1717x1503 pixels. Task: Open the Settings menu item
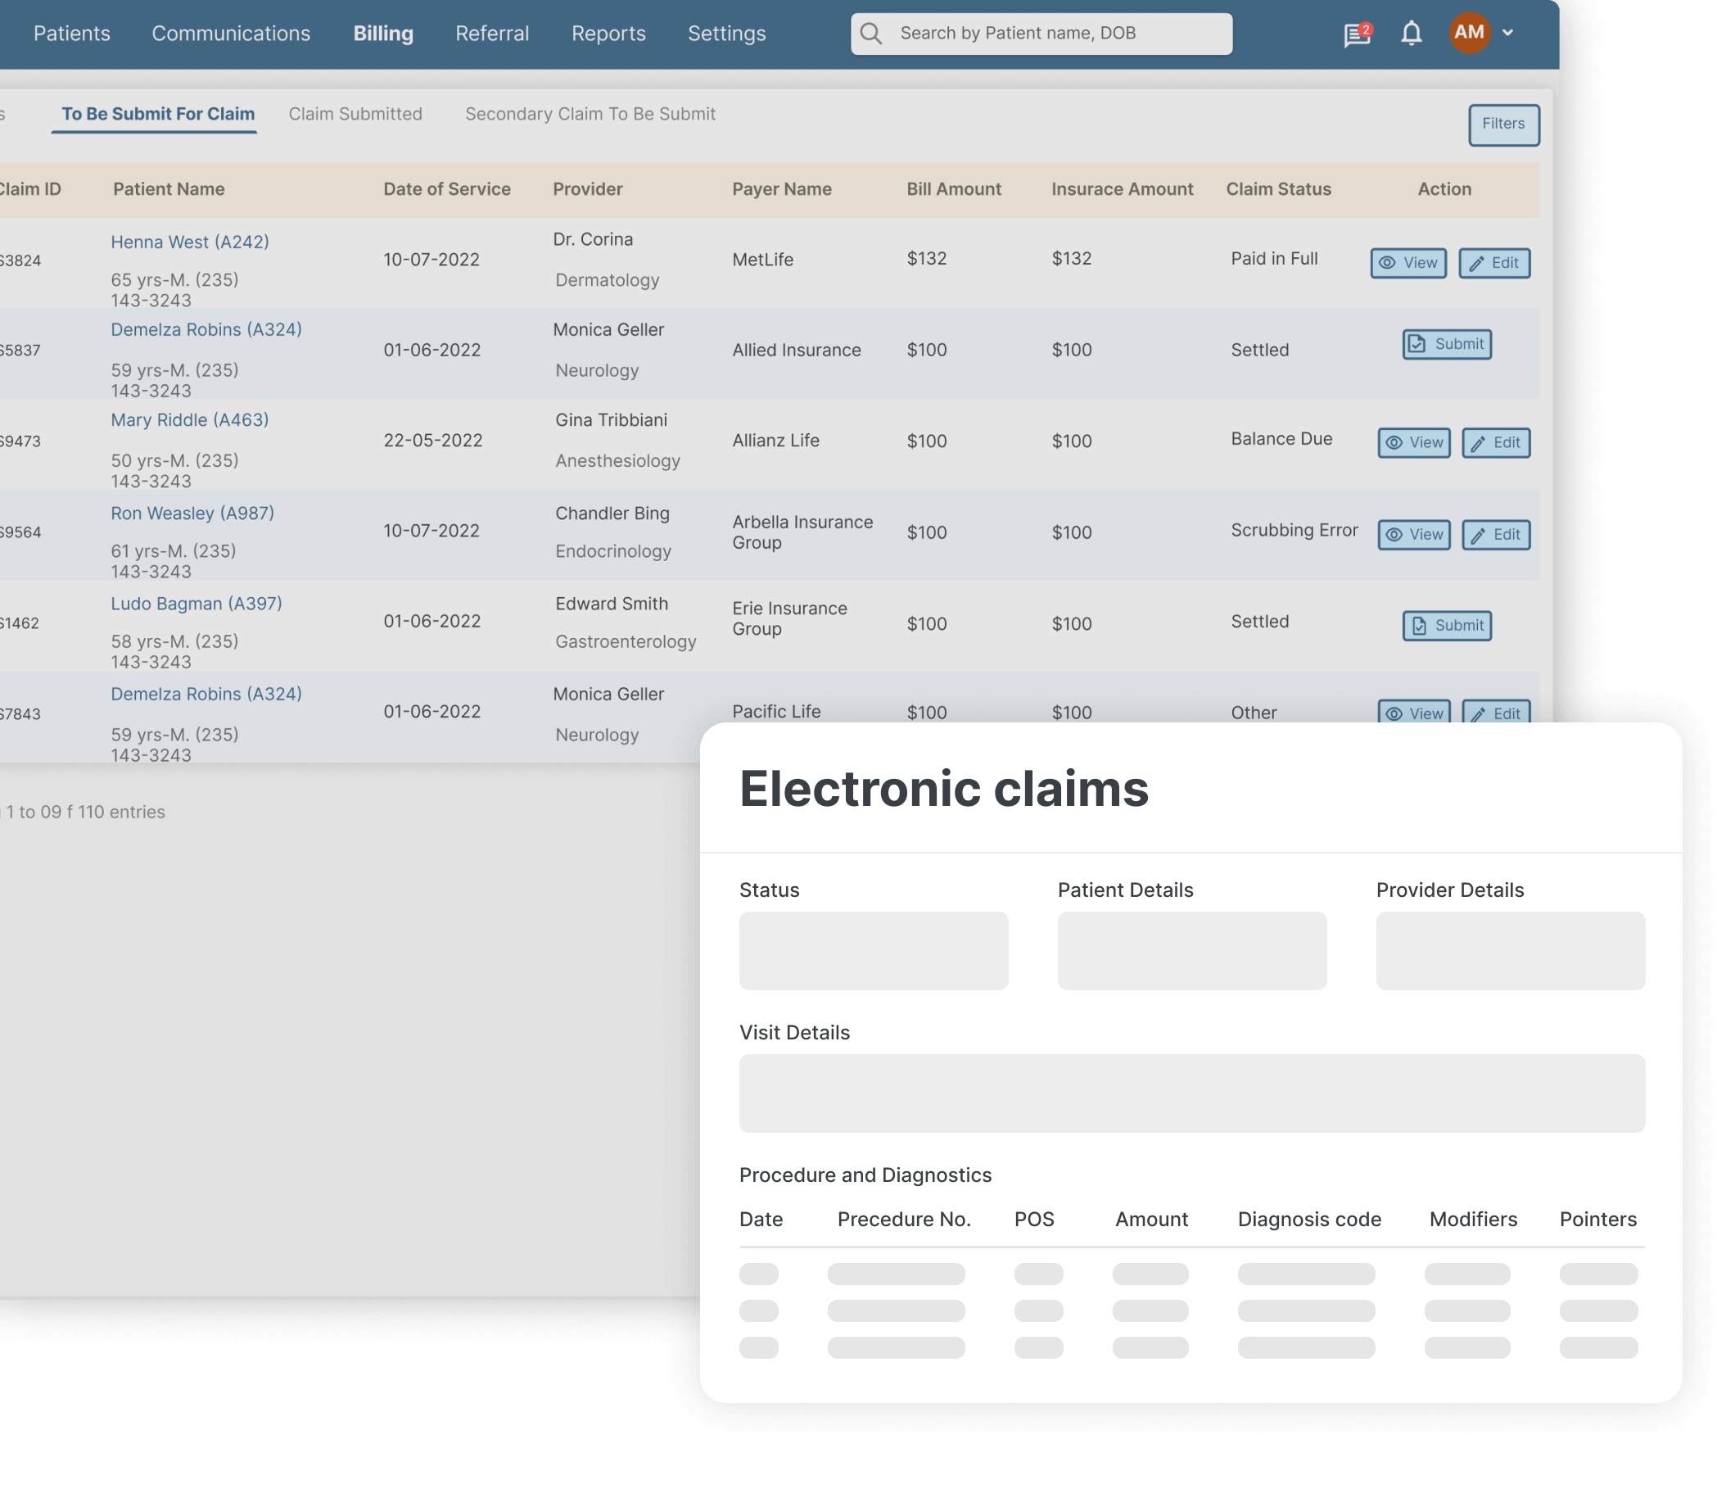tap(726, 34)
